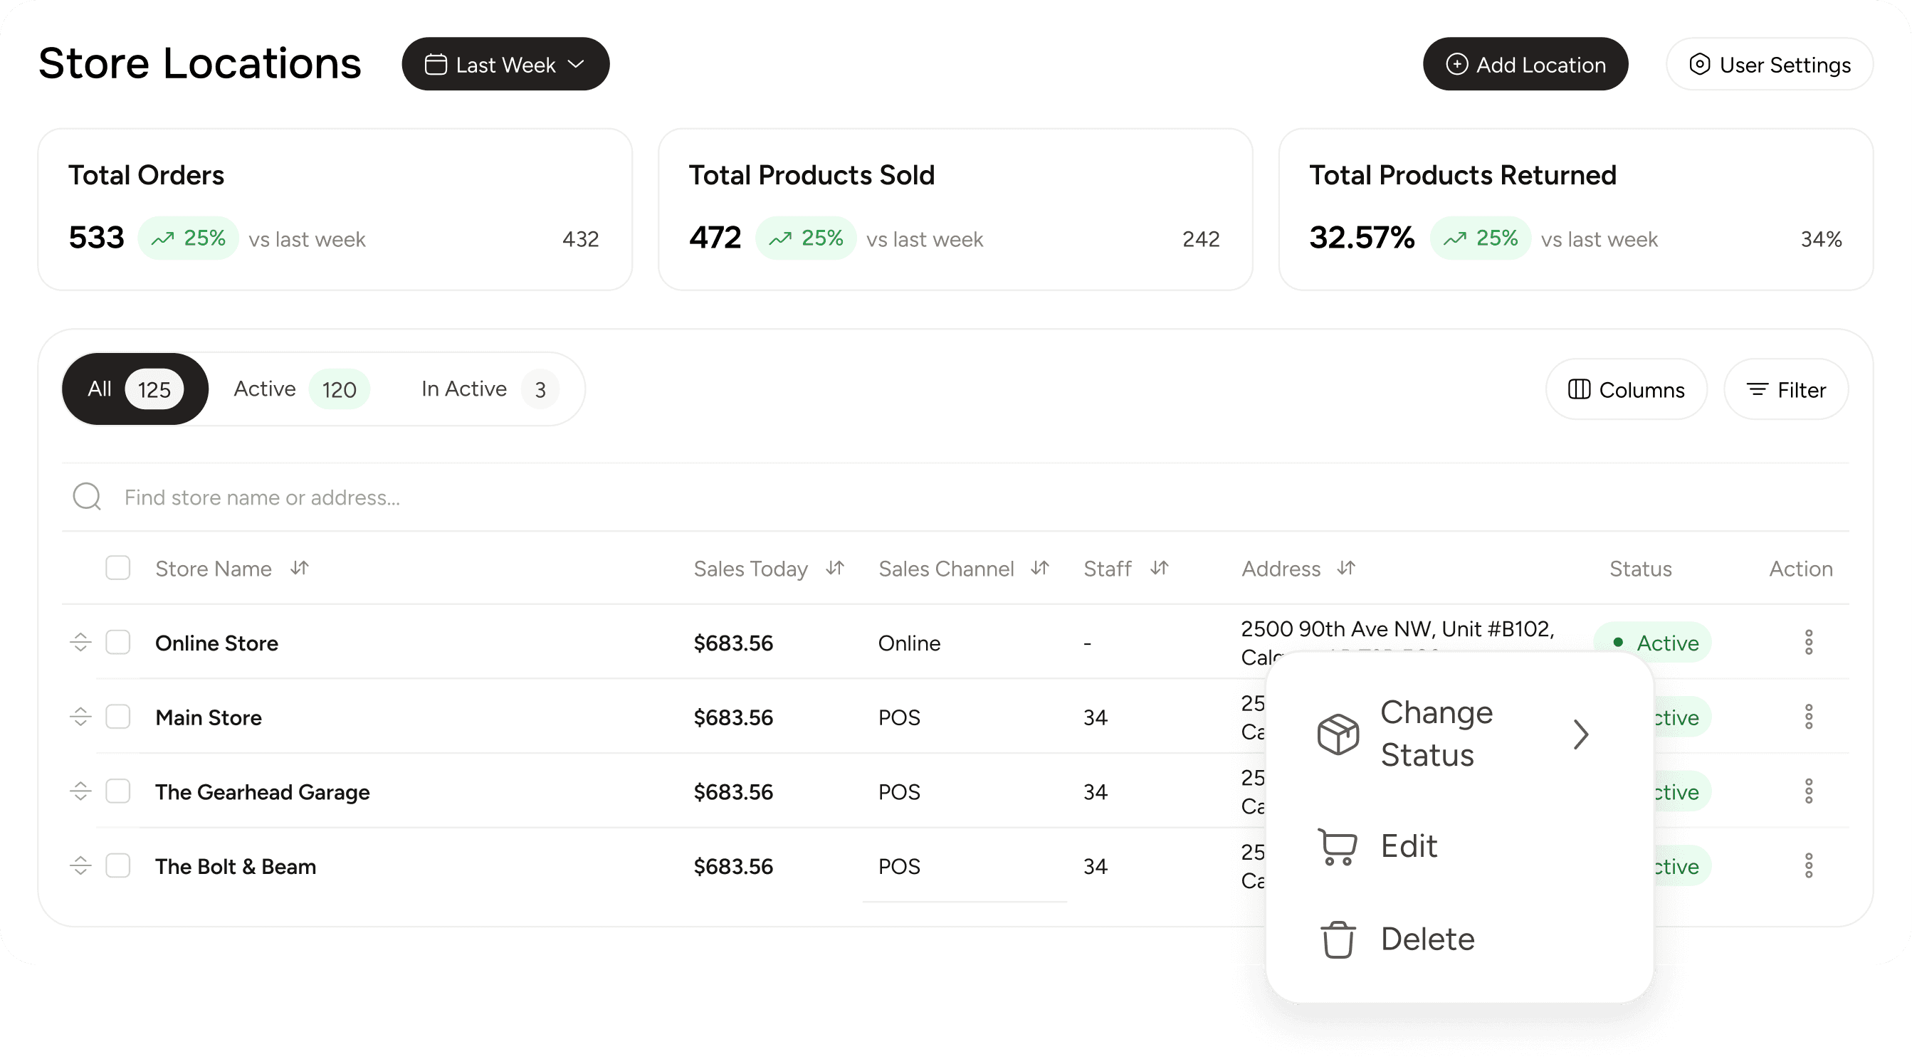Sort the table by Sales Today column

tap(834, 568)
